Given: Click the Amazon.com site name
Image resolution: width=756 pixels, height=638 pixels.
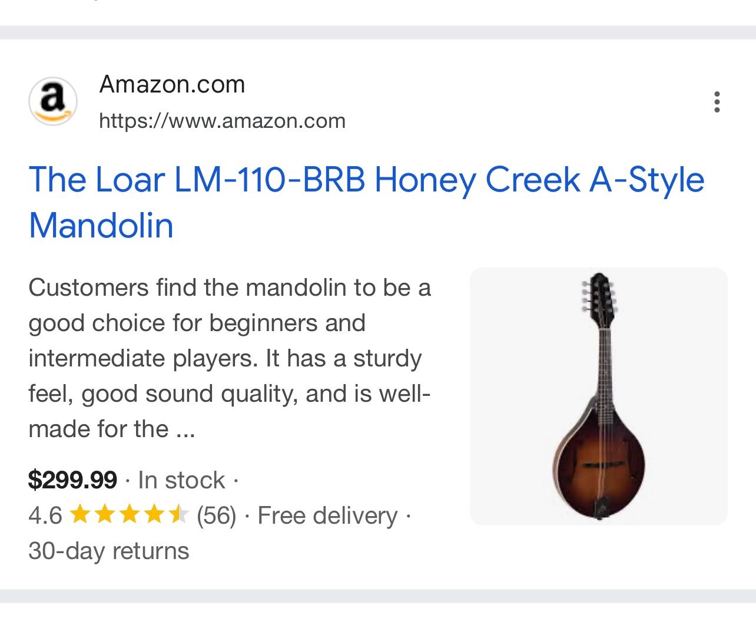Looking at the screenshot, I should (x=172, y=85).
